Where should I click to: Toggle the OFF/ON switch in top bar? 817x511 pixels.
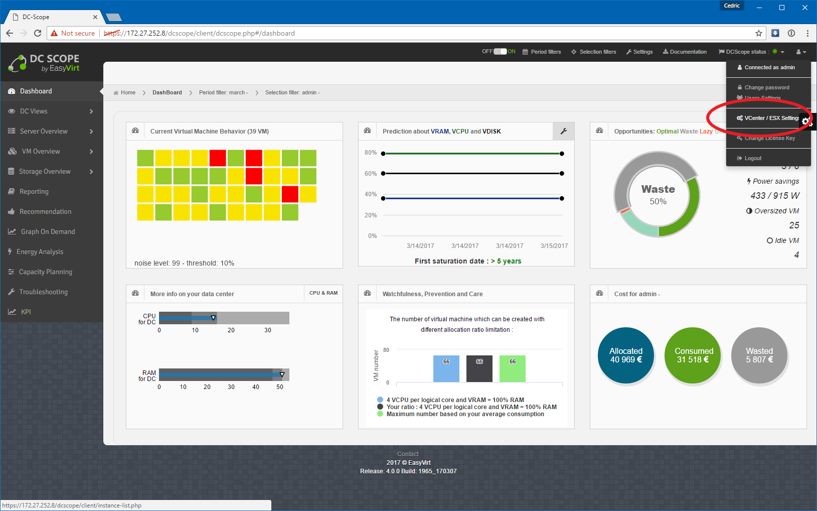point(500,52)
